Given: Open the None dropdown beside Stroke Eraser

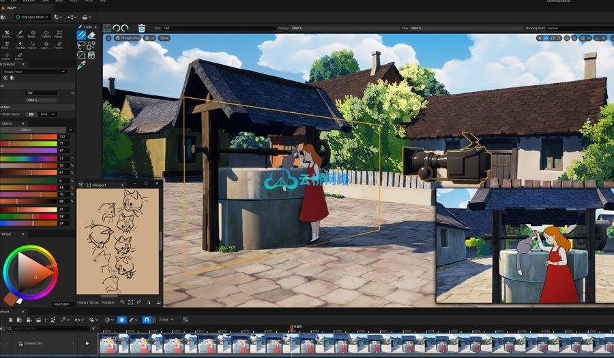Looking at the screenshot, I should (x=48, y=114).
